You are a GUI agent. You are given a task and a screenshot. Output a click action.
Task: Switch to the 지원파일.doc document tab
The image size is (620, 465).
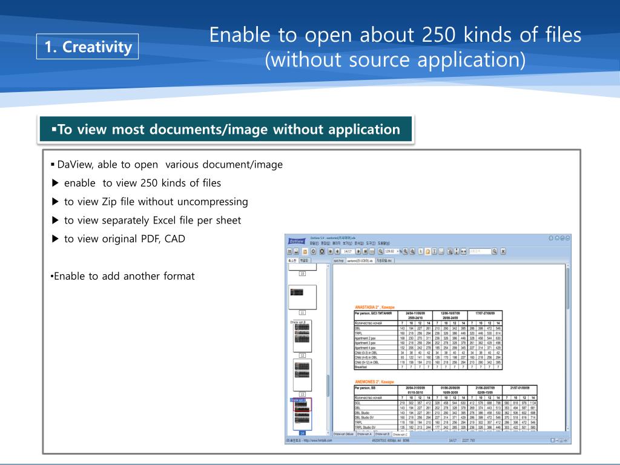pyautogui.click(x=386, y=260)
